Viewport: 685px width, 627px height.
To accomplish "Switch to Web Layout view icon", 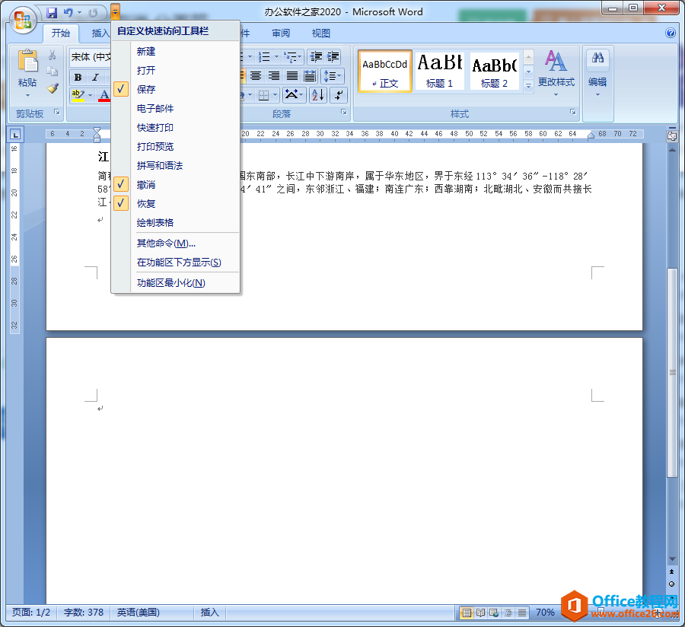I will [x=494, y=613].
